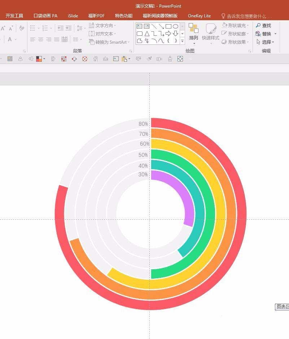Open the 绘图 dialog launcher
The width and height of the screenshot is (289, 339).
point(250,51)
